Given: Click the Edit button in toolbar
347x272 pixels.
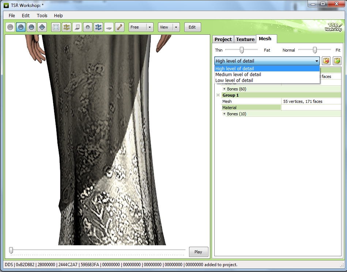Looking at the screenshot, I should (x=192, y=27).
